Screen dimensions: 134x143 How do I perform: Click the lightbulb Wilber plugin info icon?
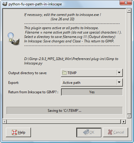point(14,39)
